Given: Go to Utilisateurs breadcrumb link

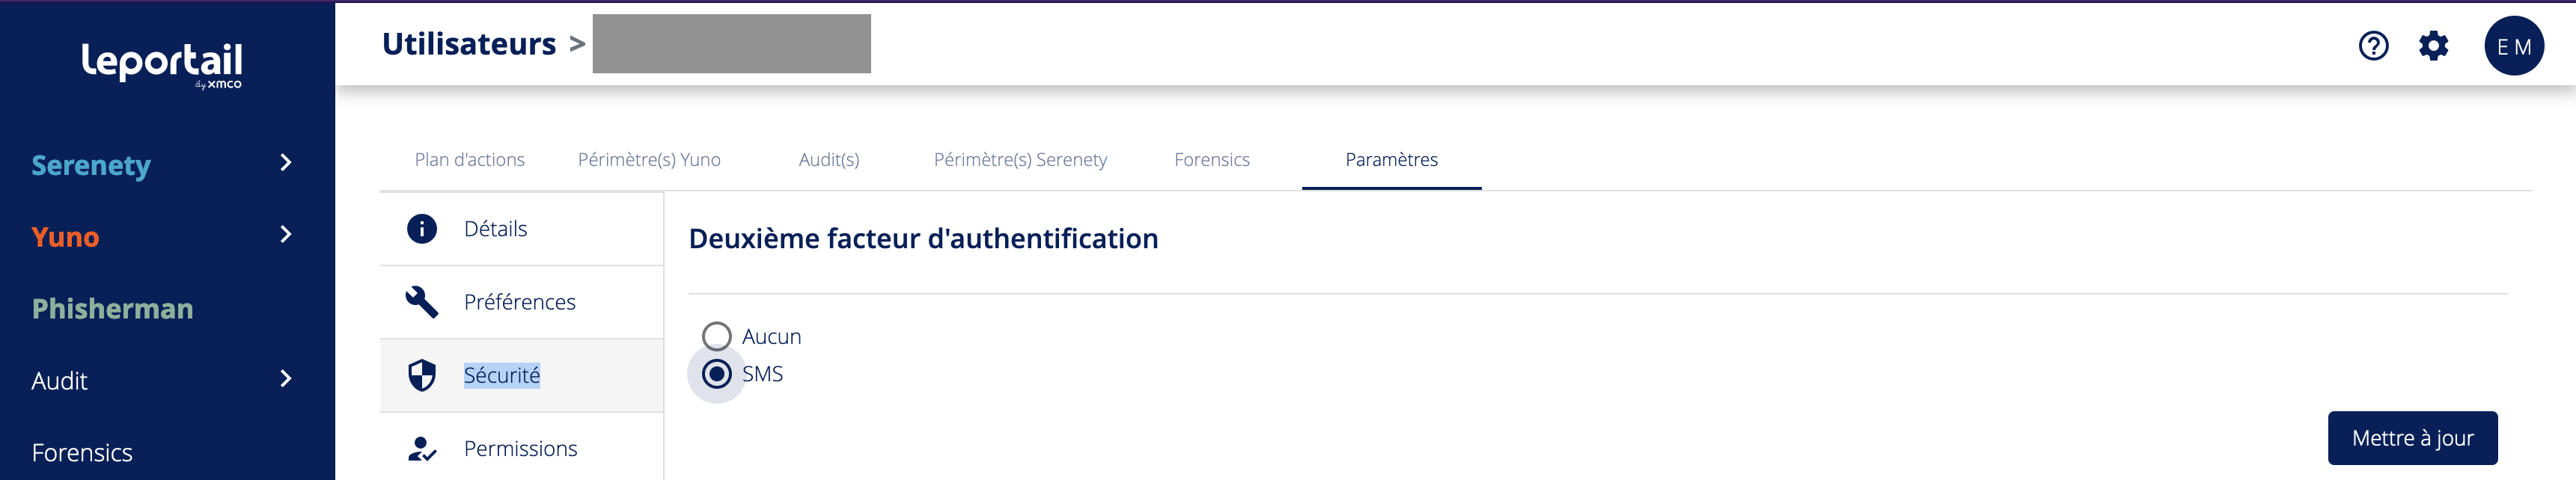Looking at the screenshot, I should coord(469,44).
